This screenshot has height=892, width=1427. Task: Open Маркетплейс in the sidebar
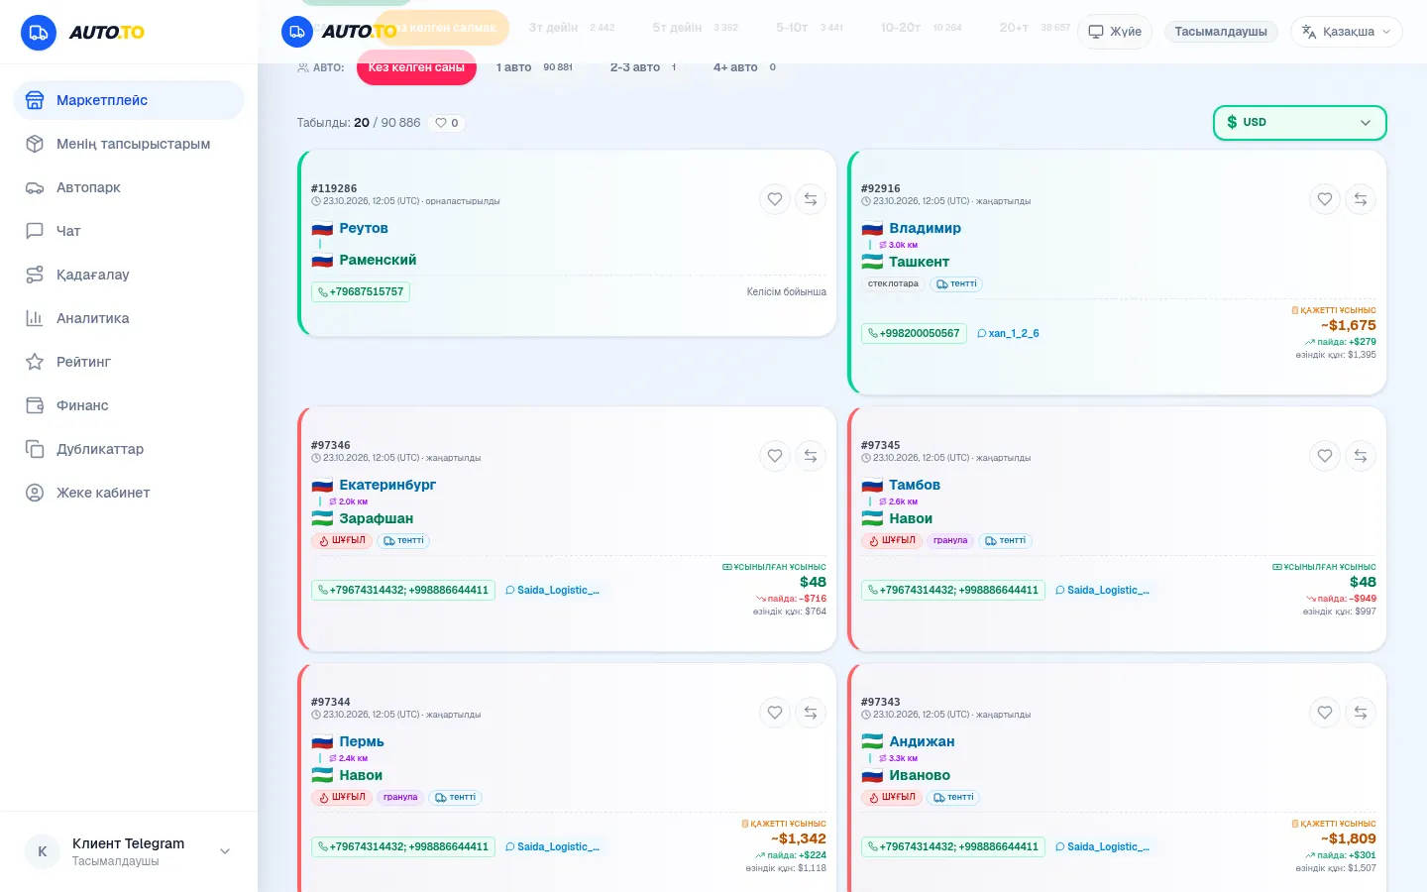tap(129, 100)
